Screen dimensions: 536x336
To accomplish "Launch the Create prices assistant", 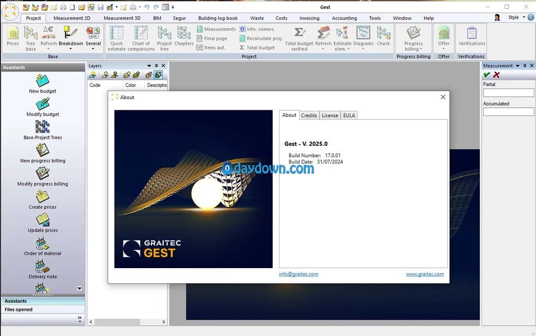I will click(x=43, y=200).
